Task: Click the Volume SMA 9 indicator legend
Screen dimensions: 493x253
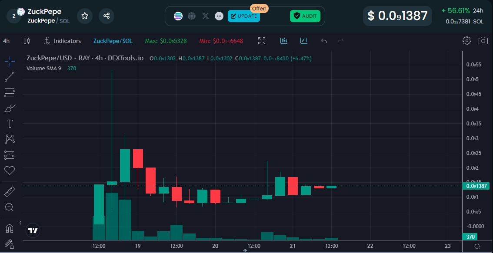Action: tap(44, 69)
